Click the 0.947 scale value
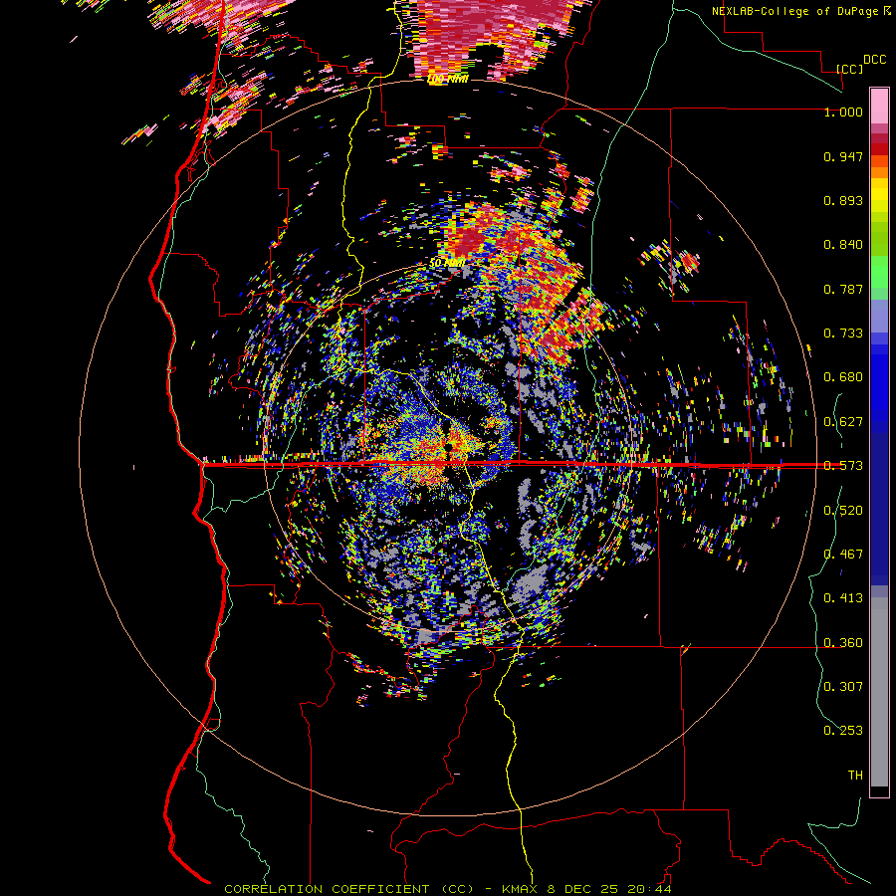This screenshot has height=896, width=896. coord(843,156)
